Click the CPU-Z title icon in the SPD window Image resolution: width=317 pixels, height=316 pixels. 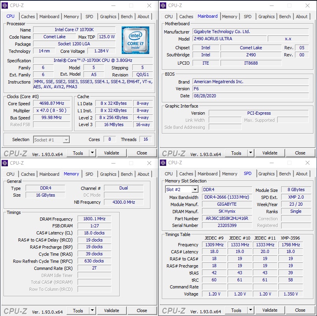(x=163, y=163)
